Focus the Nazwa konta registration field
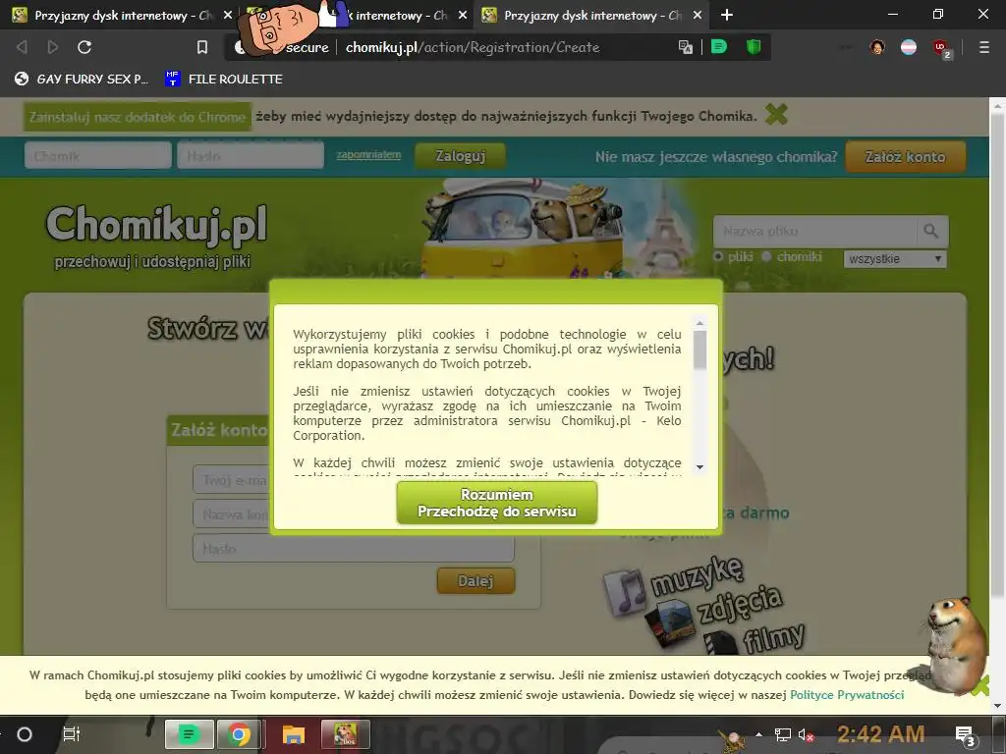Viewport: 1006px width, 754px height. [231, 514]
